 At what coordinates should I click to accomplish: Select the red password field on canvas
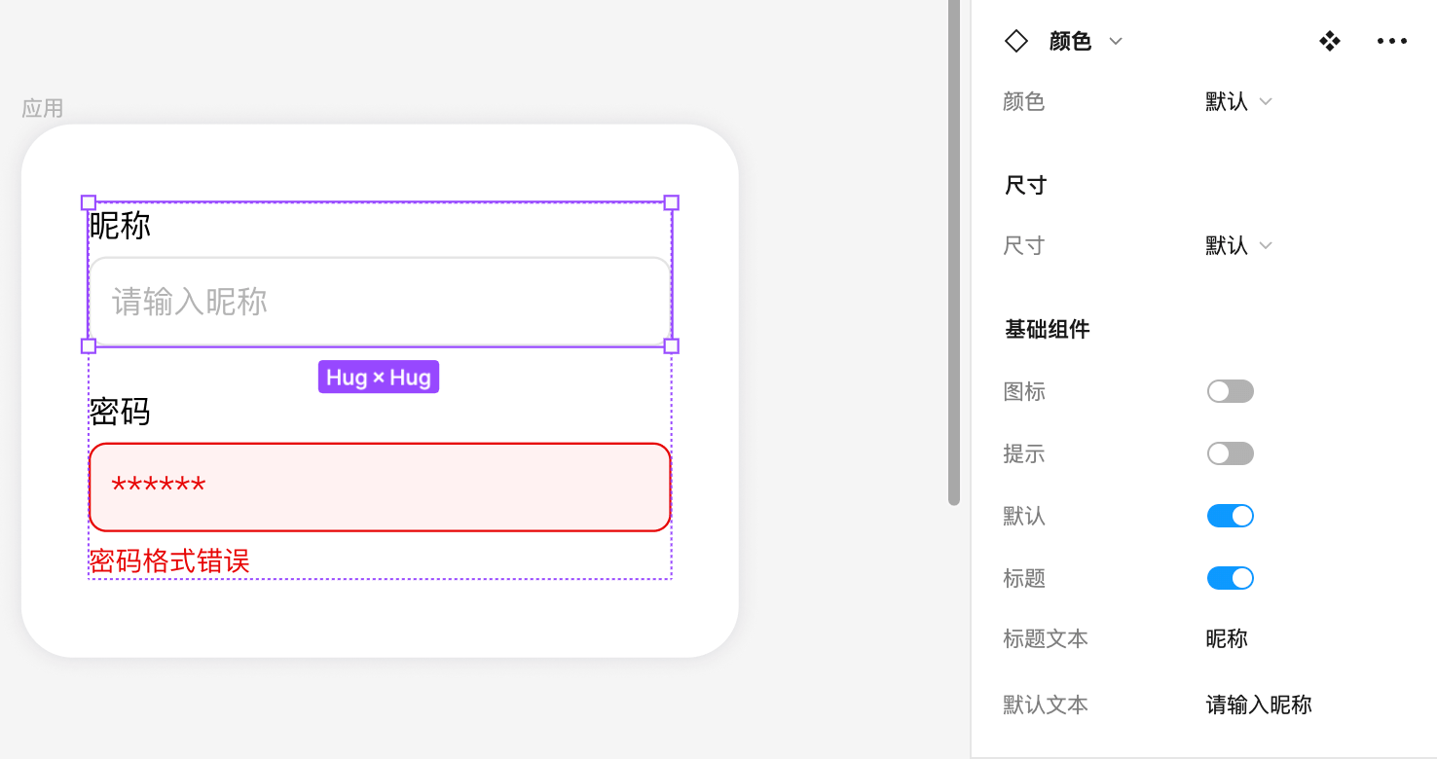(x=380, y=487)
